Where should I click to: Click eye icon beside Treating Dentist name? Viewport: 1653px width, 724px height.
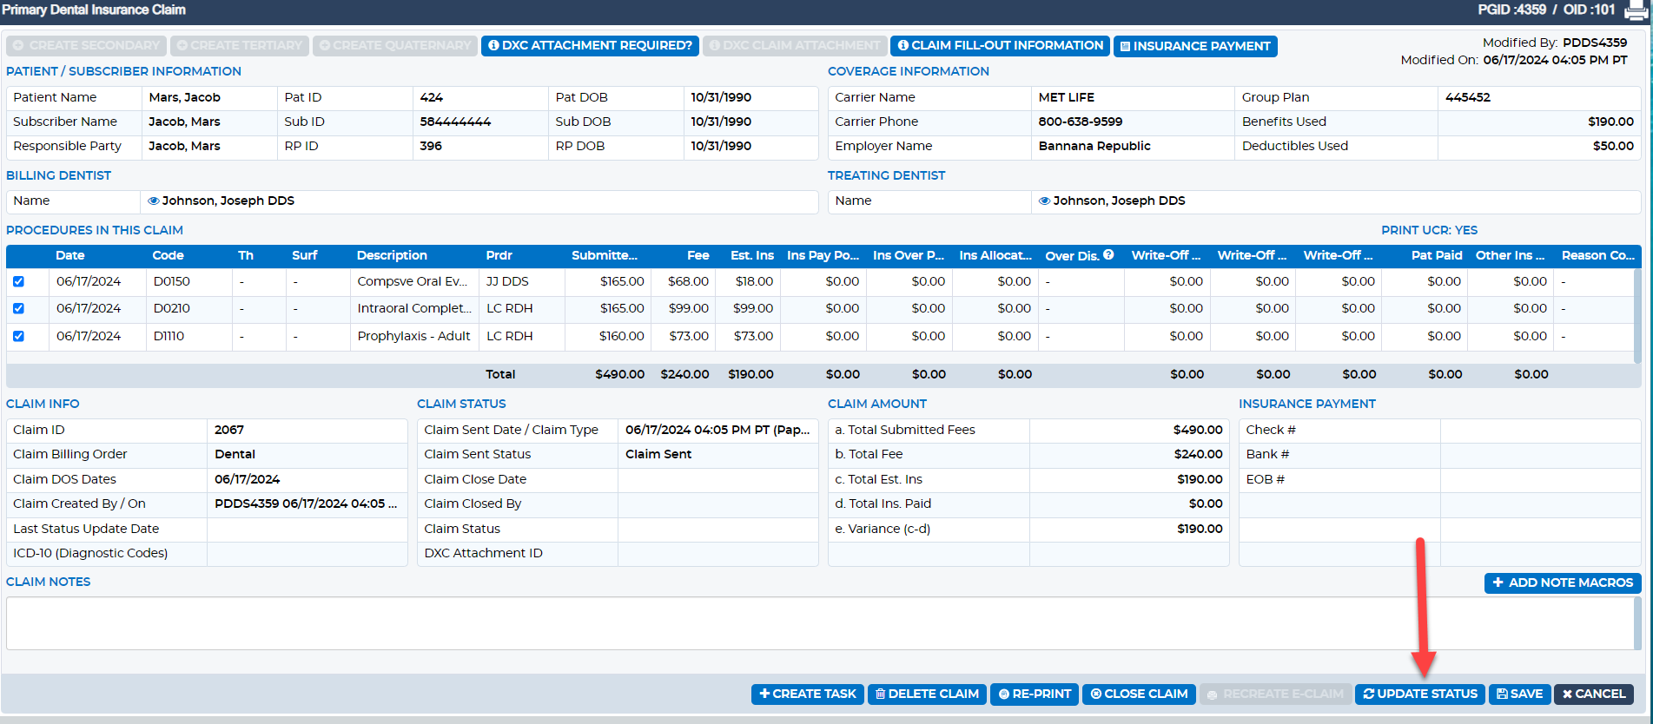(x=1045, y=201)
